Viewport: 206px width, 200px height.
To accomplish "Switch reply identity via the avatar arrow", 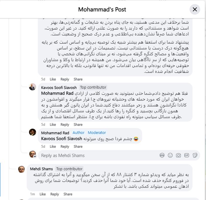I will (x=35, y=156).
